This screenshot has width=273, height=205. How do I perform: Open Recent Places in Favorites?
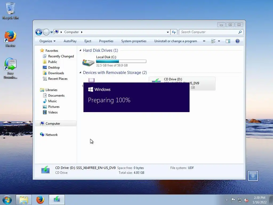(x=58, y=79)
